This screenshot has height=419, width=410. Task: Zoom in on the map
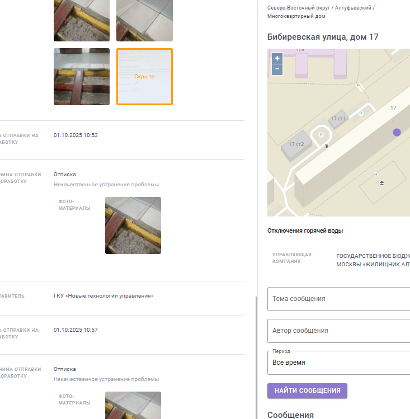(x=277, y=58)
